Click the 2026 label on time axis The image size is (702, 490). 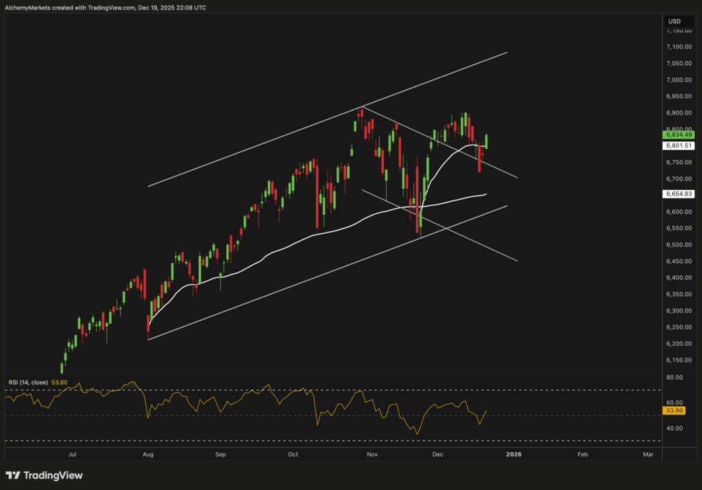coord(513,454)
